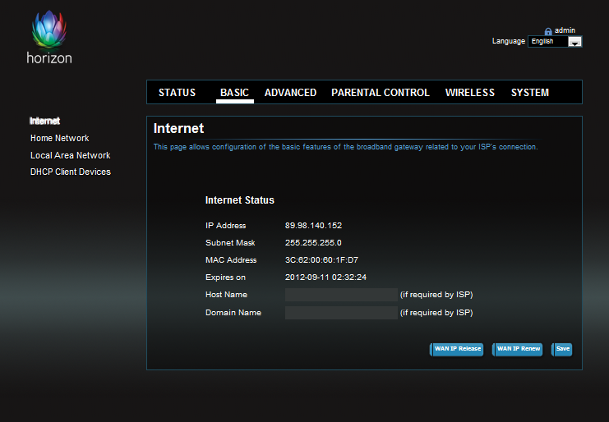Screen dimensions: 609x422
Task: Click the Language label
Action: click(x=509, y=41)
